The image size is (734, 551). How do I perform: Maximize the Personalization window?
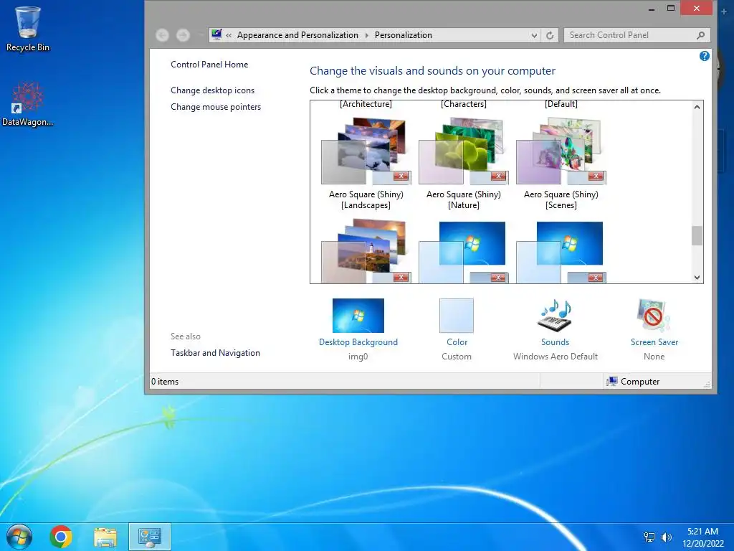point(671,8)
